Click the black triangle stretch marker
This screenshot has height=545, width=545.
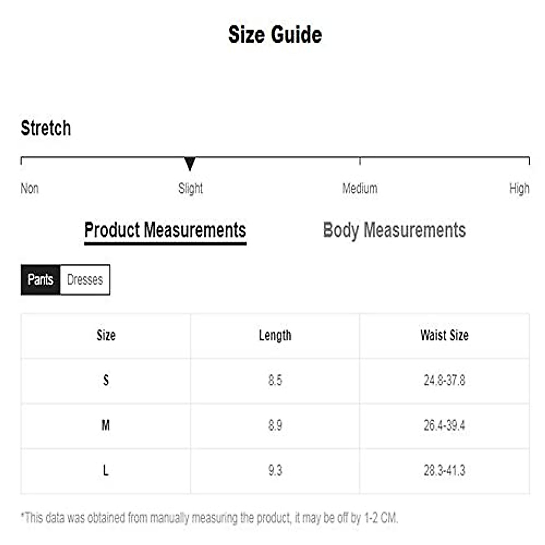pyautogui.click(x=190, y=163)
